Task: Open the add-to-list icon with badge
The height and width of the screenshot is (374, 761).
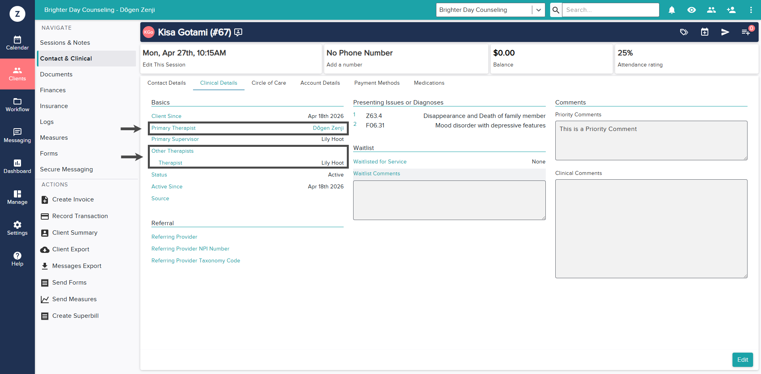Action: tap(746, 32)
